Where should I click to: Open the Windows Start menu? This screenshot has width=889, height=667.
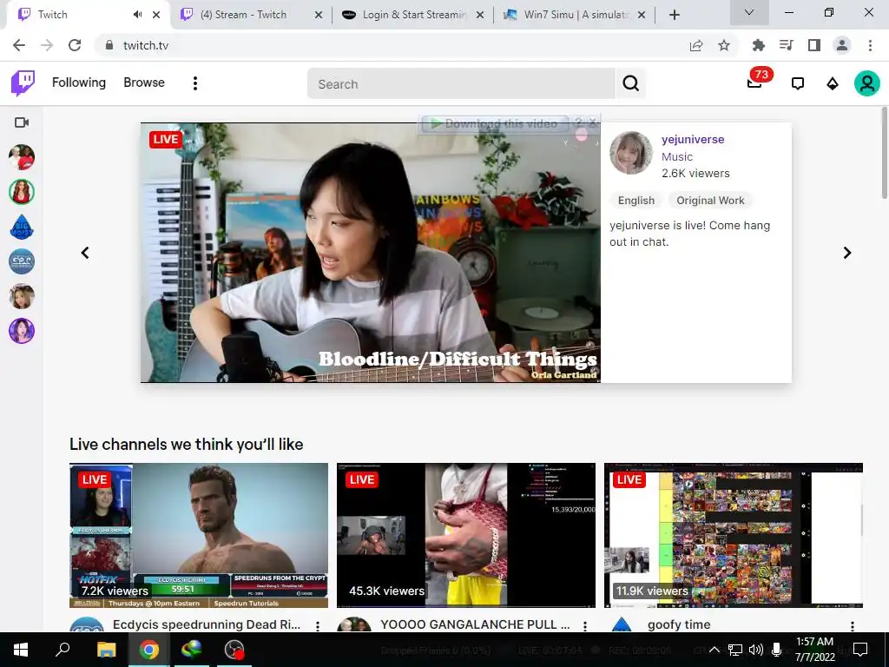pyautogui.click(x=21, y=650)
